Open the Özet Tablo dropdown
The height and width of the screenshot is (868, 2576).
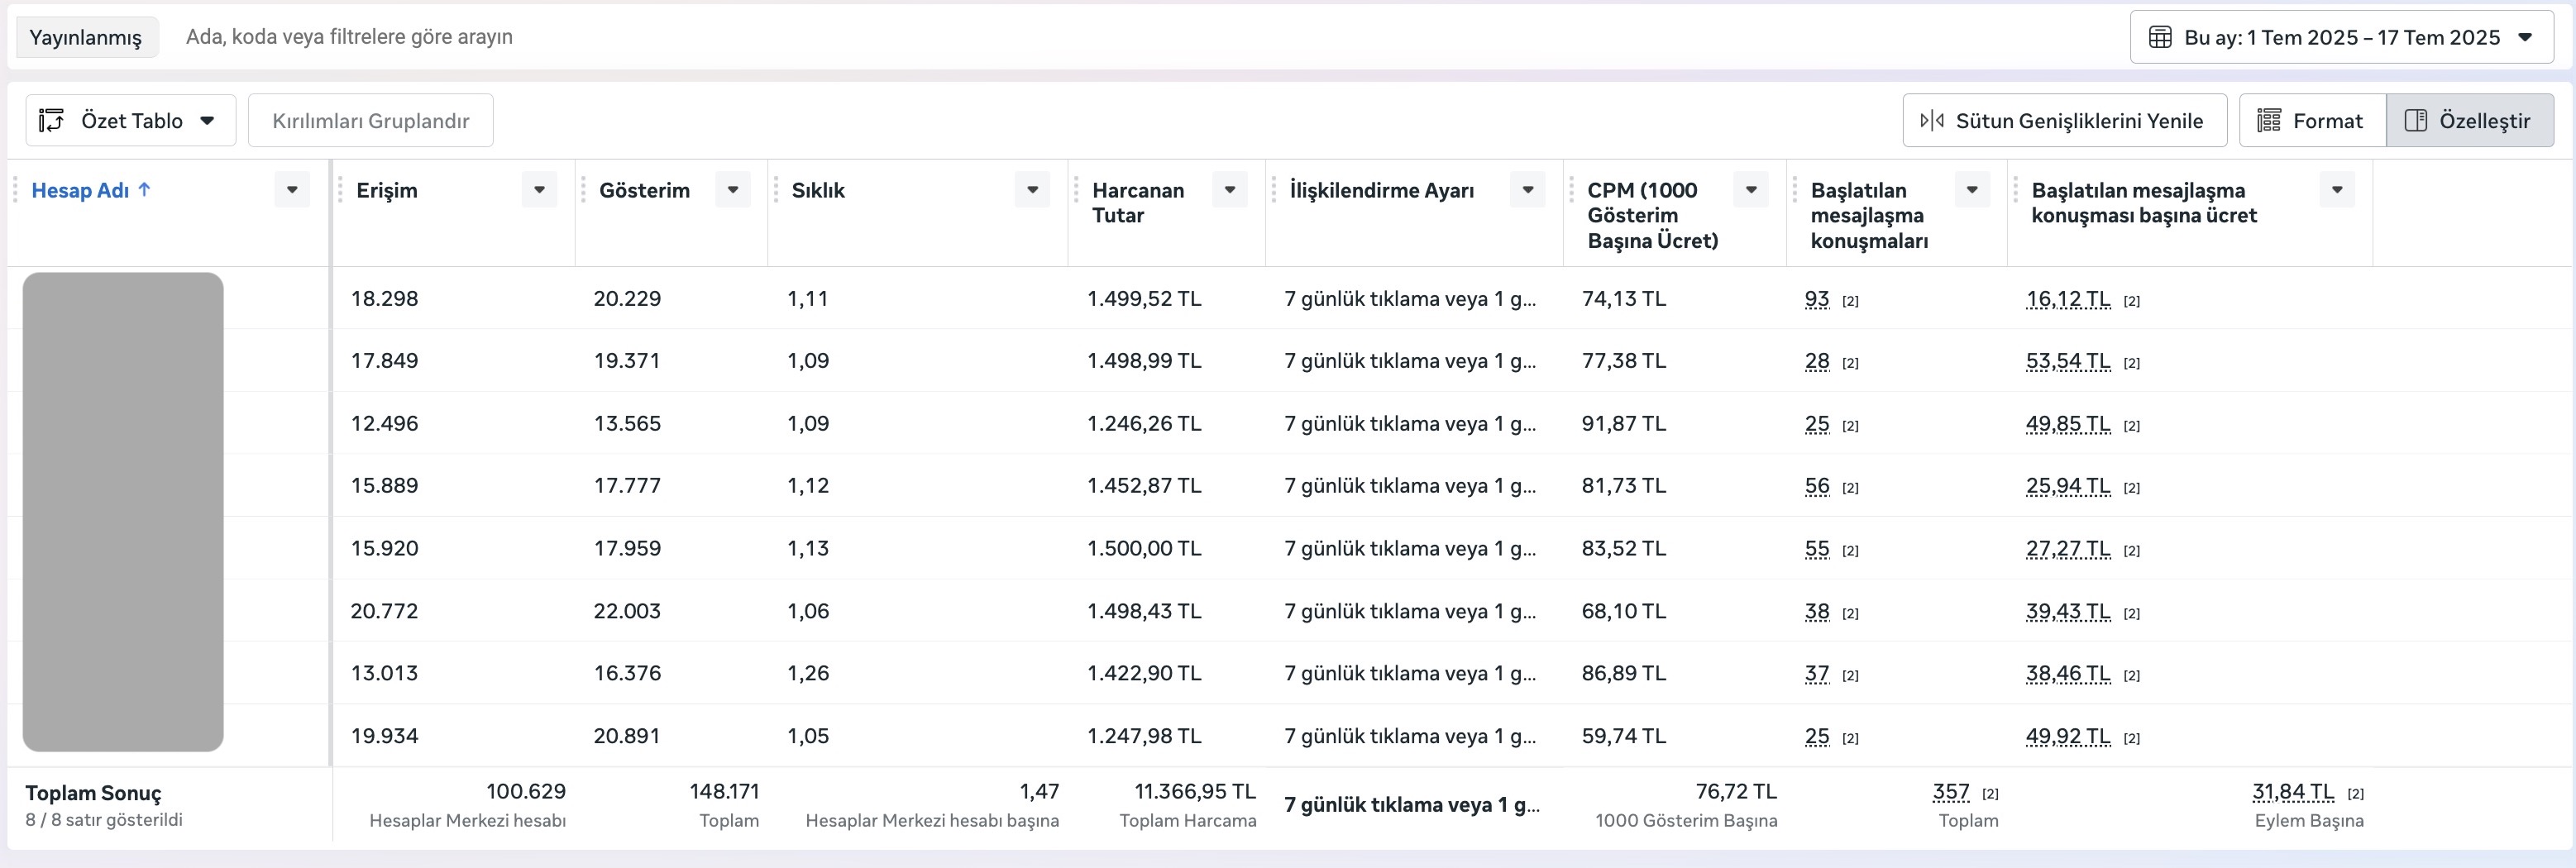[x=131, y=121]
